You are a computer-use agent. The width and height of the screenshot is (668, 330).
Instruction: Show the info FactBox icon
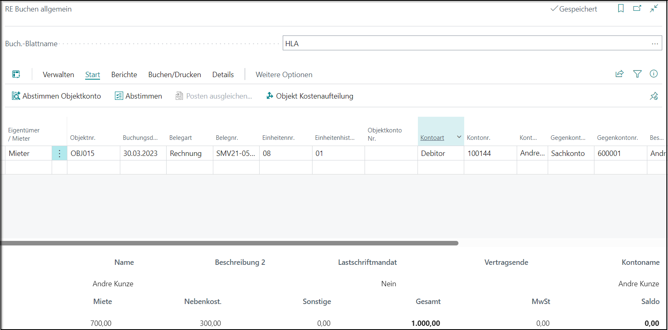[654, 74]
